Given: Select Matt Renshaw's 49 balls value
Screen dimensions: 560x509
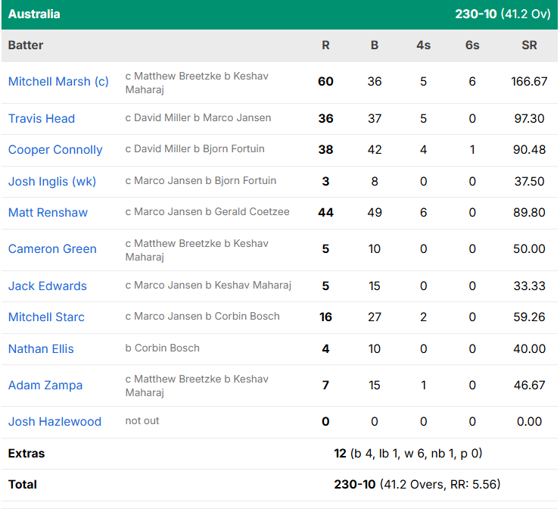Looking at the screenshot, I should (375, 213).
